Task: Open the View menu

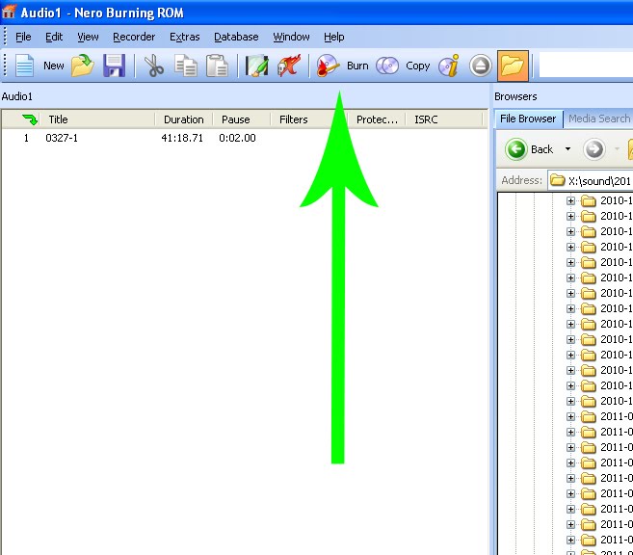Action: point(88,37)
